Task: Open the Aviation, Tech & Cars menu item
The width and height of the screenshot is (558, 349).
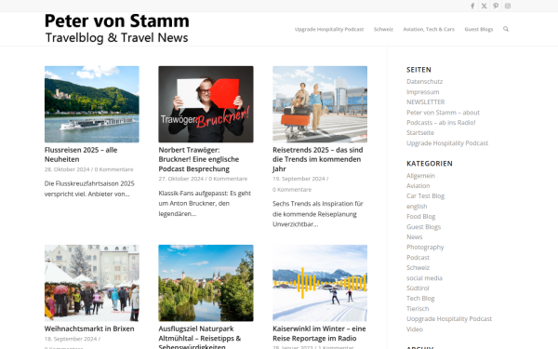Action: [429, 29]
